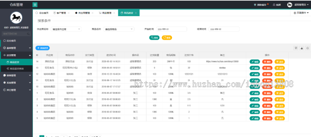The image size is (311, 137).
Task: Switch to the 供应商管理 tab
Action: [84, 13]
